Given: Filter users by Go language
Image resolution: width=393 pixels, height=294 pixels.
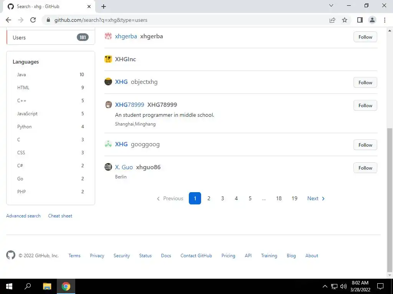Looking at the screenshot, I should coord(51,178).
